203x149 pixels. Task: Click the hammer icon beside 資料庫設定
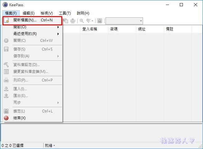[x=6, y=65]
